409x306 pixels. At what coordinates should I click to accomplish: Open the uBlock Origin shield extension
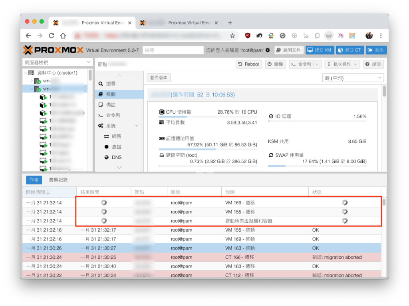(x=248, y=36)
